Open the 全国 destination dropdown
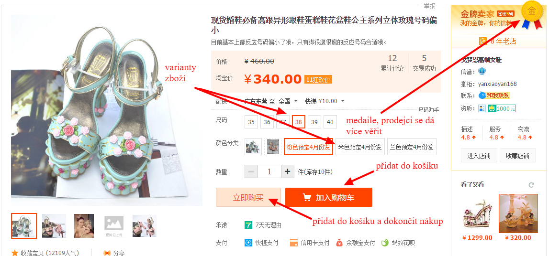The width and height of the screenshot is (549, 256). click(289, 101)
